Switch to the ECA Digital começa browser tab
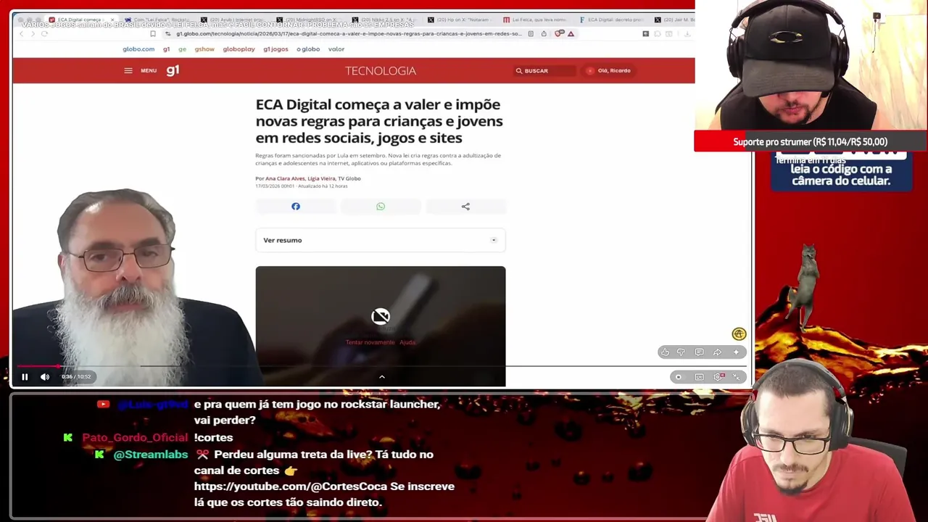Screen dimensions: 928x522 click(80, 20)
